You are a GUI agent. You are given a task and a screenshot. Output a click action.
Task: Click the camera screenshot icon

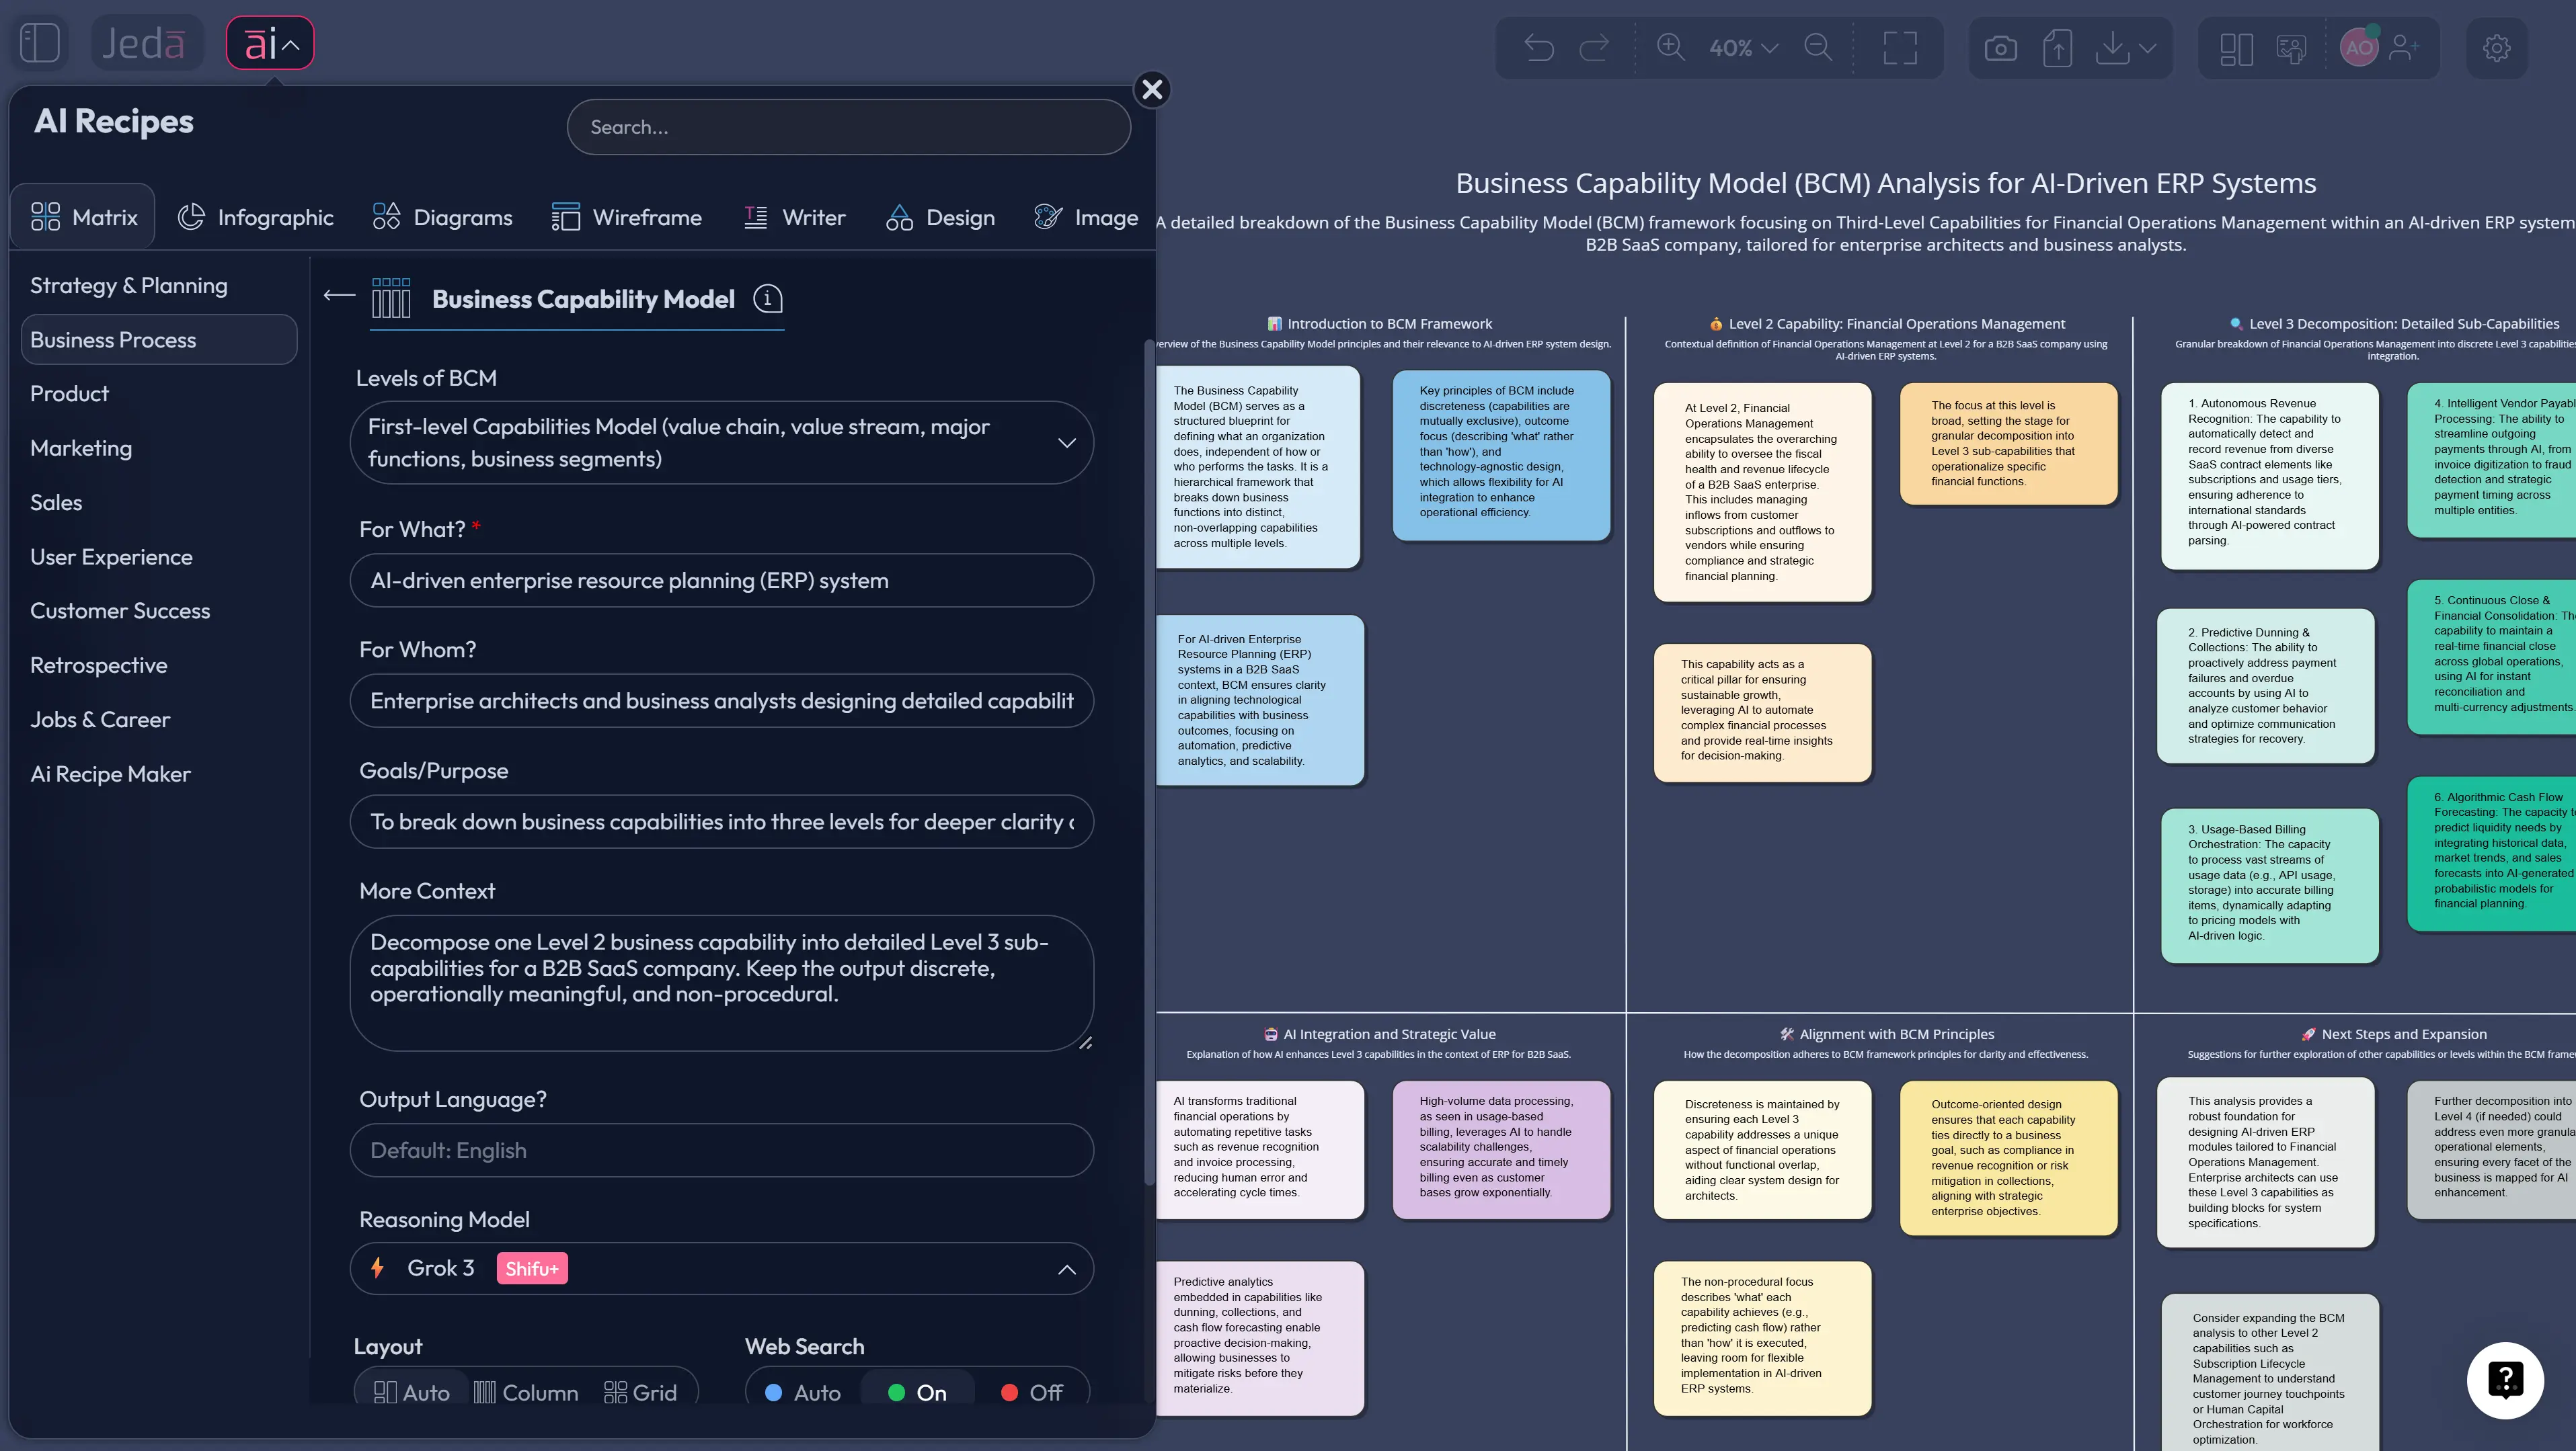pos(2001,47)
